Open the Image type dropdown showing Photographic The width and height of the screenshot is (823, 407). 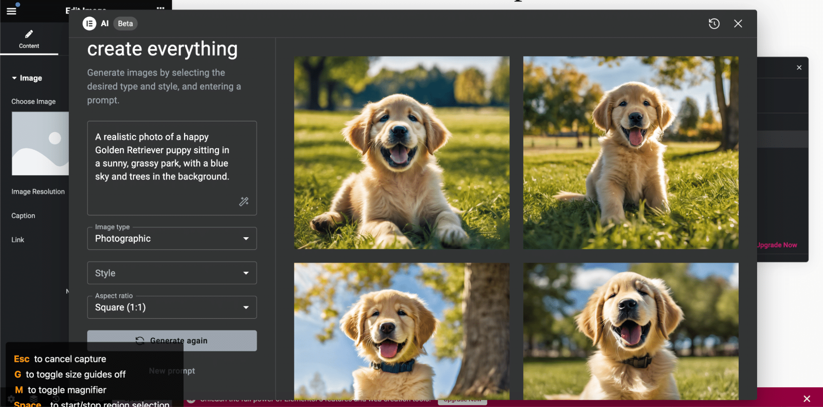(x=172, y=239)
